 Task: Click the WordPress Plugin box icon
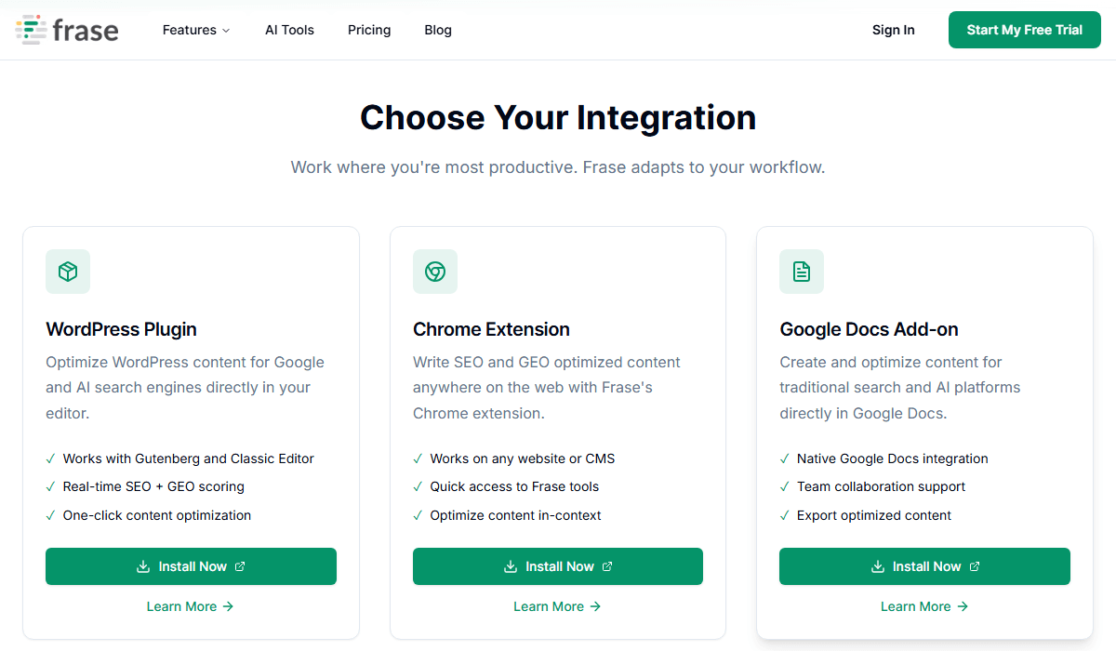click(68, 272)
